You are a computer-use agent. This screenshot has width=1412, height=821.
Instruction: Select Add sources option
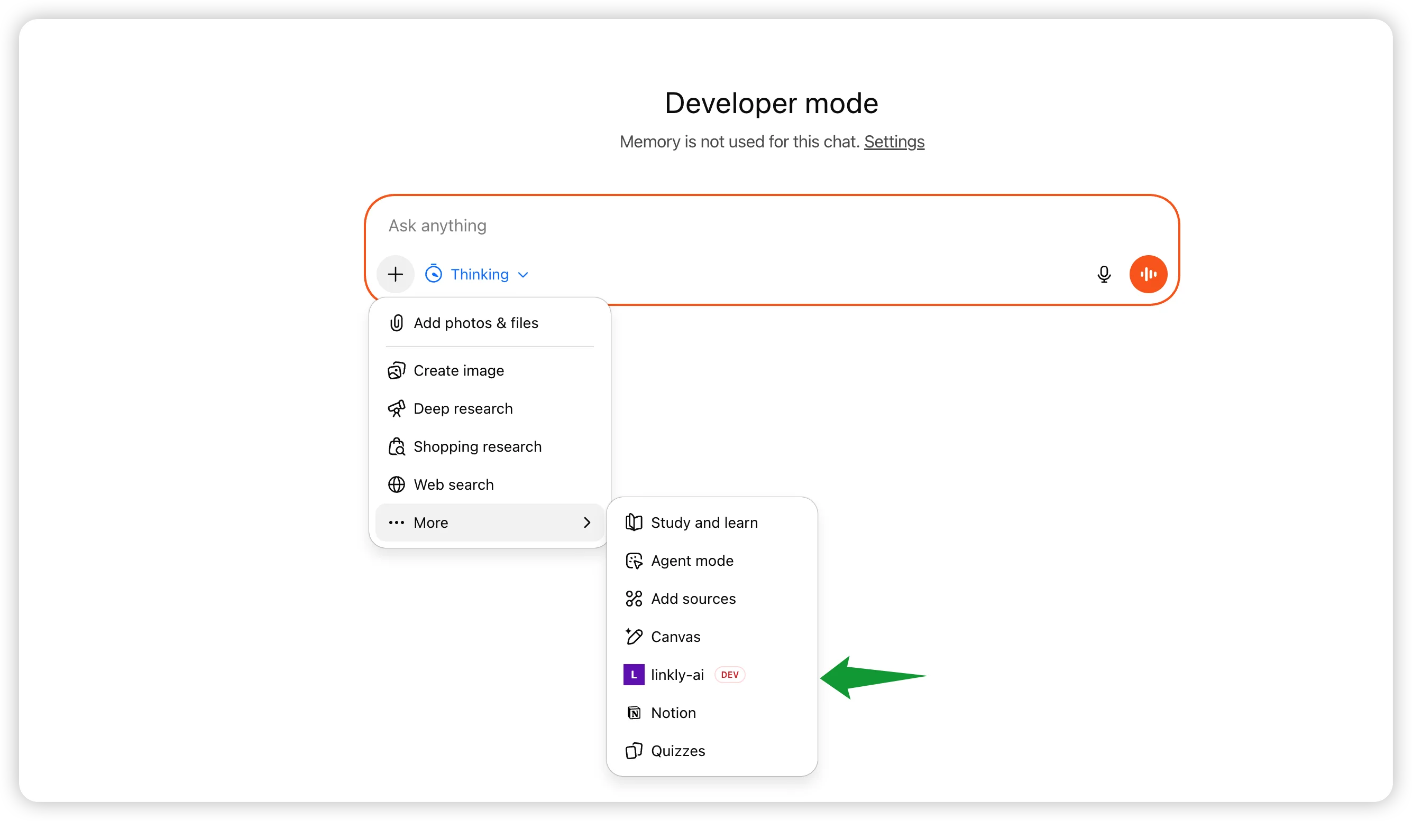(x=694, y=599)
